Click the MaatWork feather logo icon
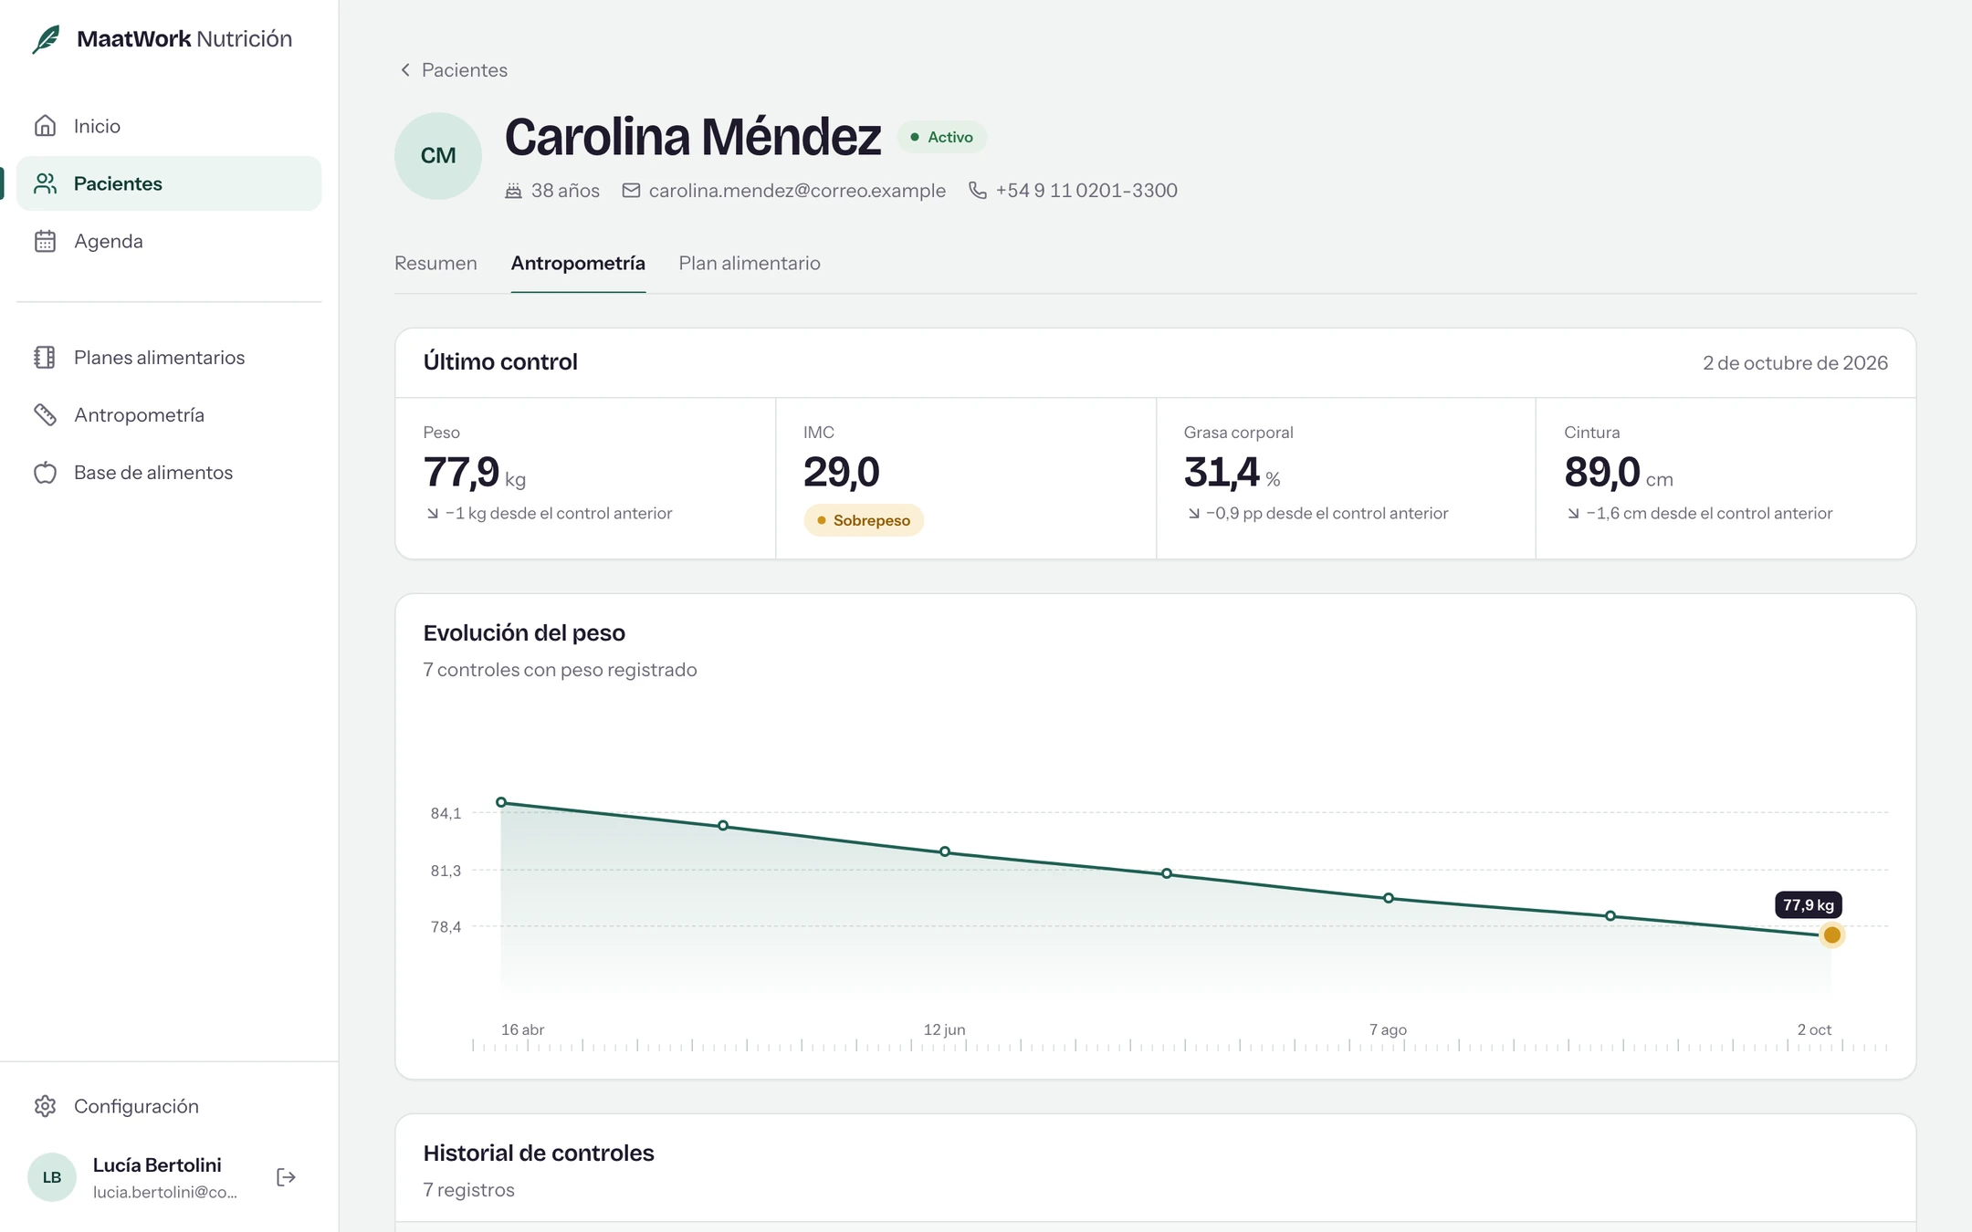1972x1232 pixels. click(x=47, y=39)
